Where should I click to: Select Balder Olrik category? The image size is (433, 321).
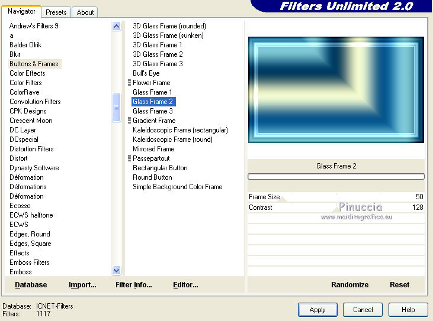coord(25,45)
